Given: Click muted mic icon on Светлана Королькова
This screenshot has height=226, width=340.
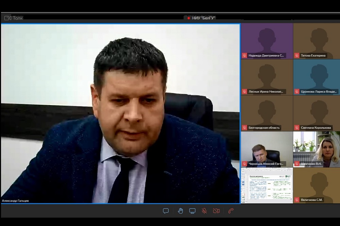Looking at the screenshot, I should click(297, 128).
